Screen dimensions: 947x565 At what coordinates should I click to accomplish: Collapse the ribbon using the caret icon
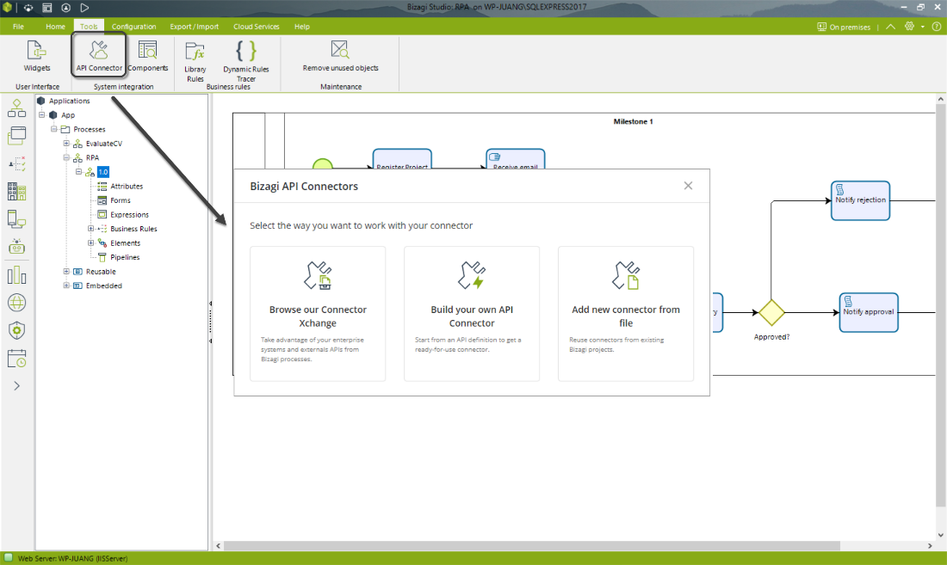[x=891, y=27]
